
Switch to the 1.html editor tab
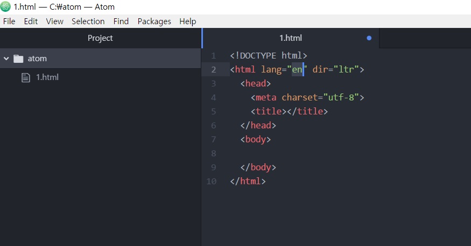point(291,38)
